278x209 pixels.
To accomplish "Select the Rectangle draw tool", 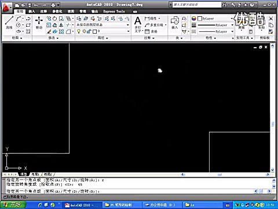I will (28, 25).
